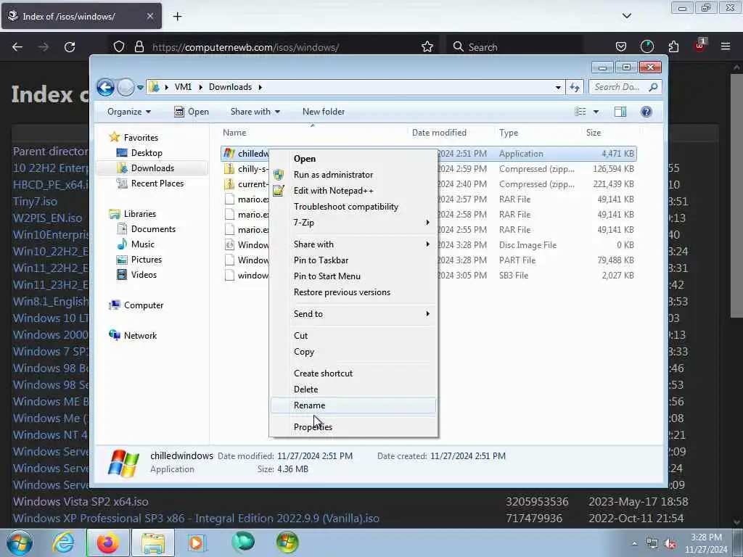
Task: Click the muted volume tray icon
Action: pos(670,544)
